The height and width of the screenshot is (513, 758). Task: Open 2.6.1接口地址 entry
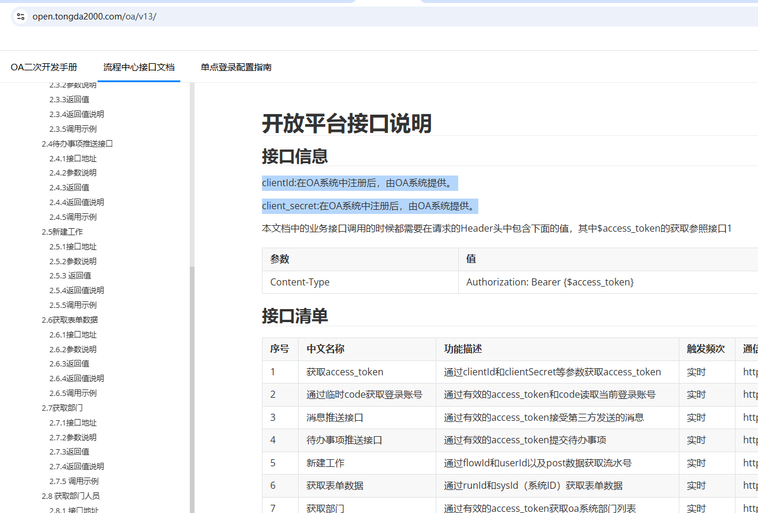[x=73, y=335]
